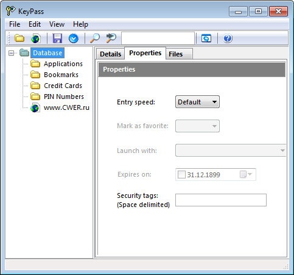Open the Expires on calendar dropdown
294x275 pixels.
point(246,174)
